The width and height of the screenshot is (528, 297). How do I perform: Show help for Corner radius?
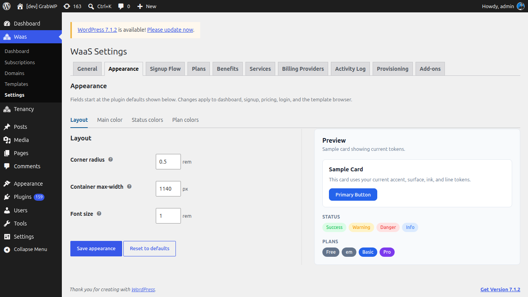click(x=111, y=159)
